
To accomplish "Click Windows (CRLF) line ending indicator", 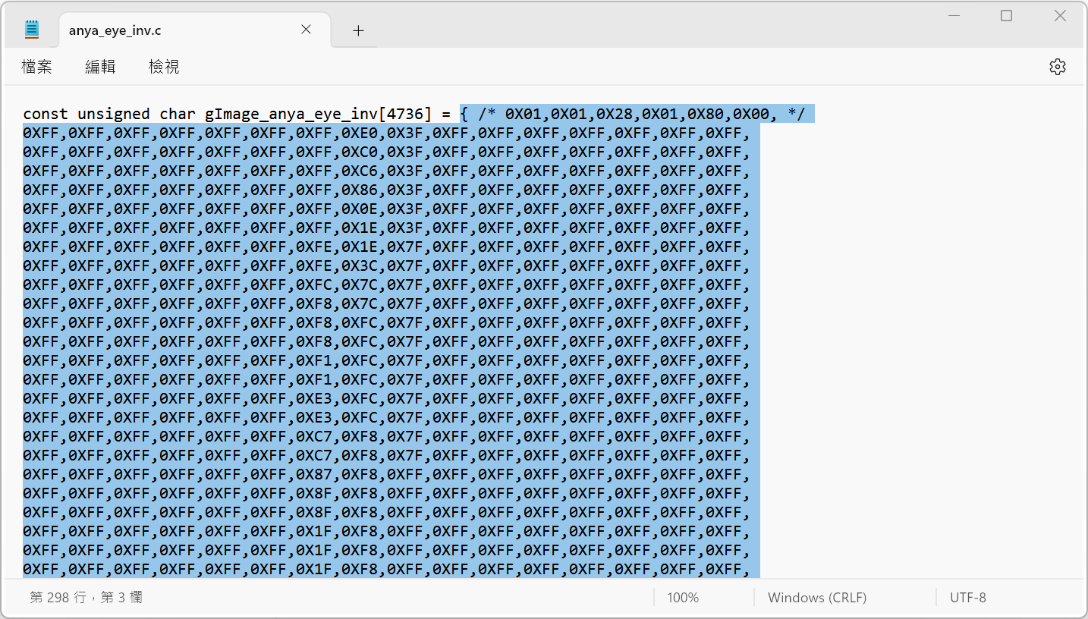I will click(817, 598).
